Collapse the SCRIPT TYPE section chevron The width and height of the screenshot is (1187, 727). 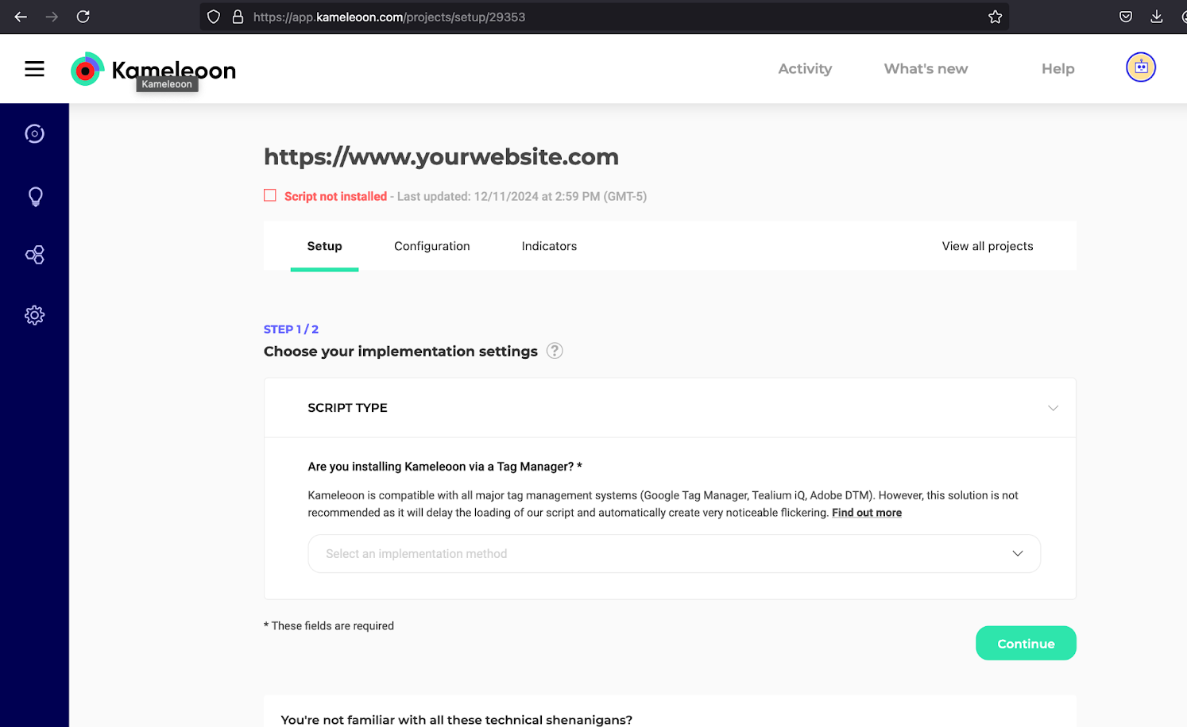tap(1053, 408)
